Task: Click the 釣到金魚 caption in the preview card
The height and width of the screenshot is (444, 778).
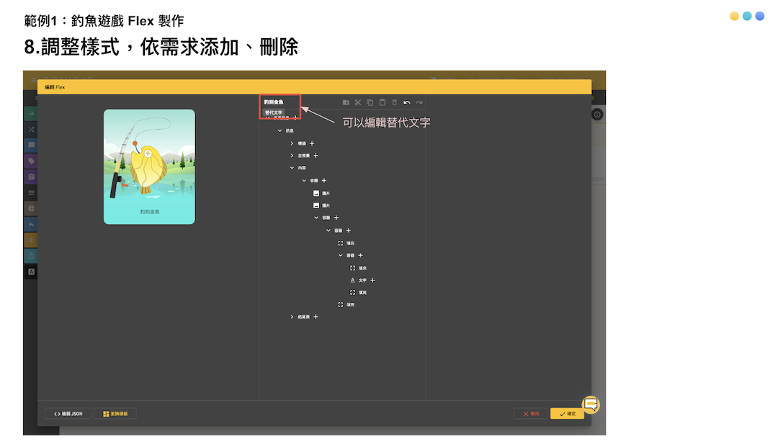Action: 149,212
